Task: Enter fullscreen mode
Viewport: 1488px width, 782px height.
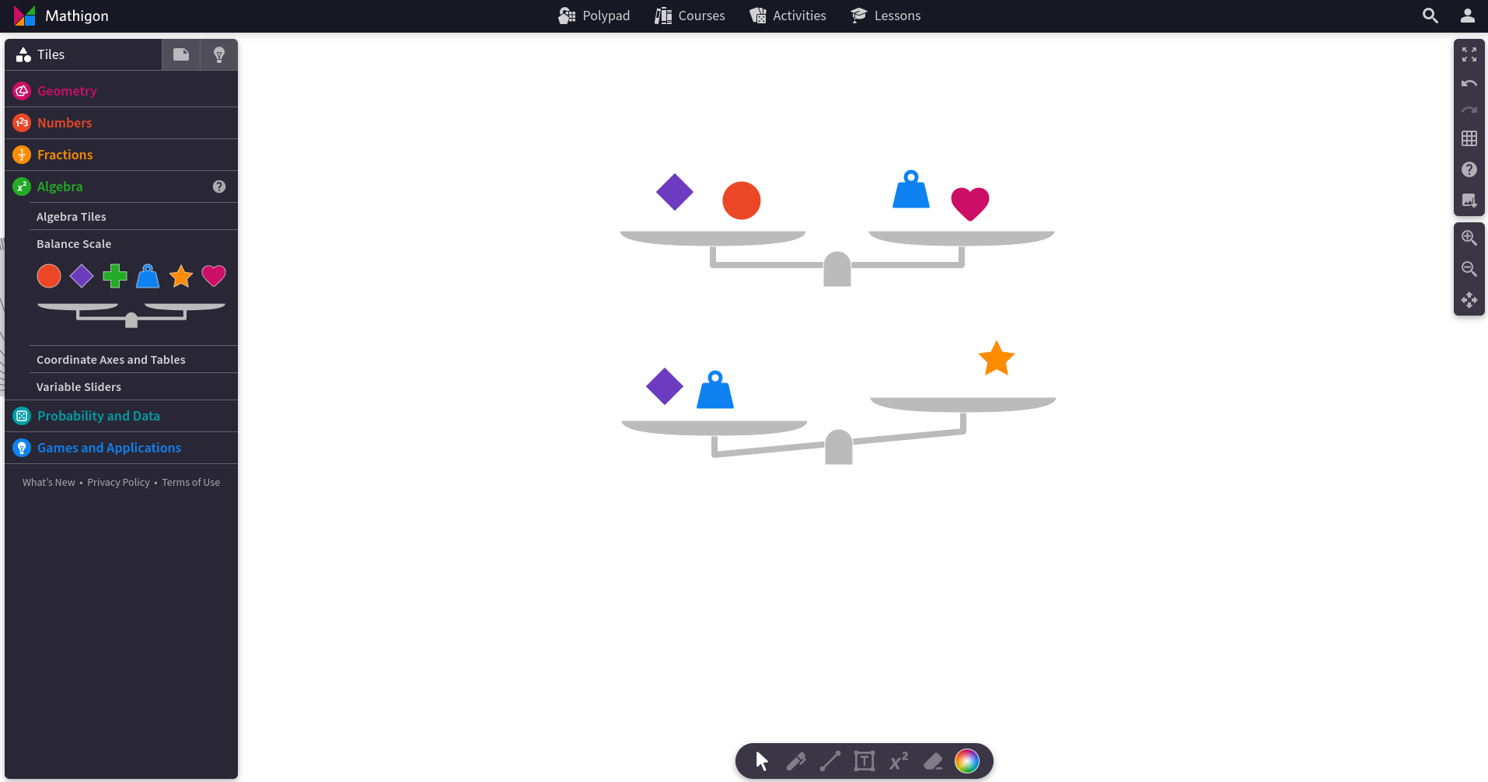Action: [1469, 54]
